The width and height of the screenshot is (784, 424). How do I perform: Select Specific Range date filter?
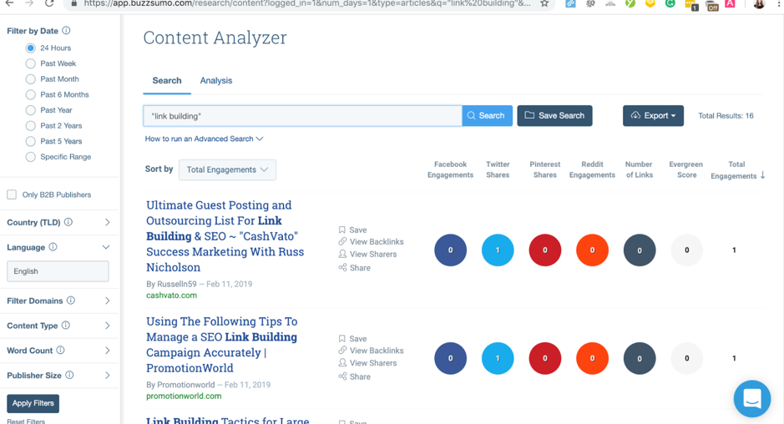(31, 157)
